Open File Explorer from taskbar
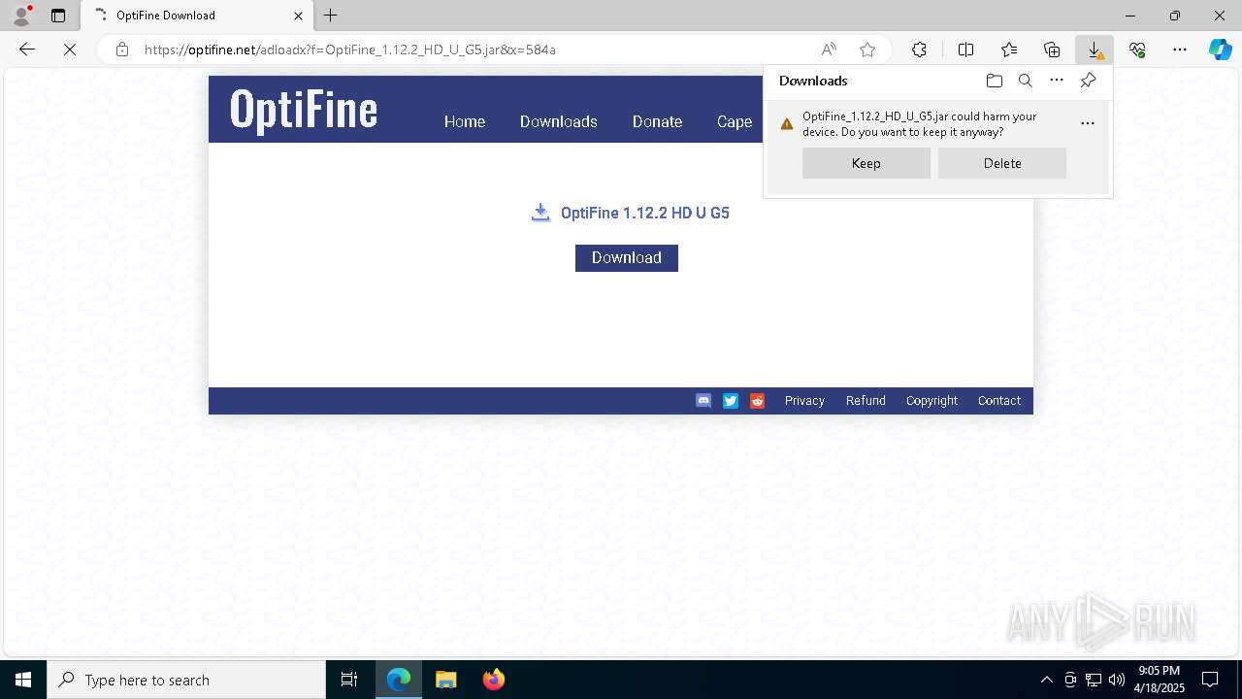 446,680
